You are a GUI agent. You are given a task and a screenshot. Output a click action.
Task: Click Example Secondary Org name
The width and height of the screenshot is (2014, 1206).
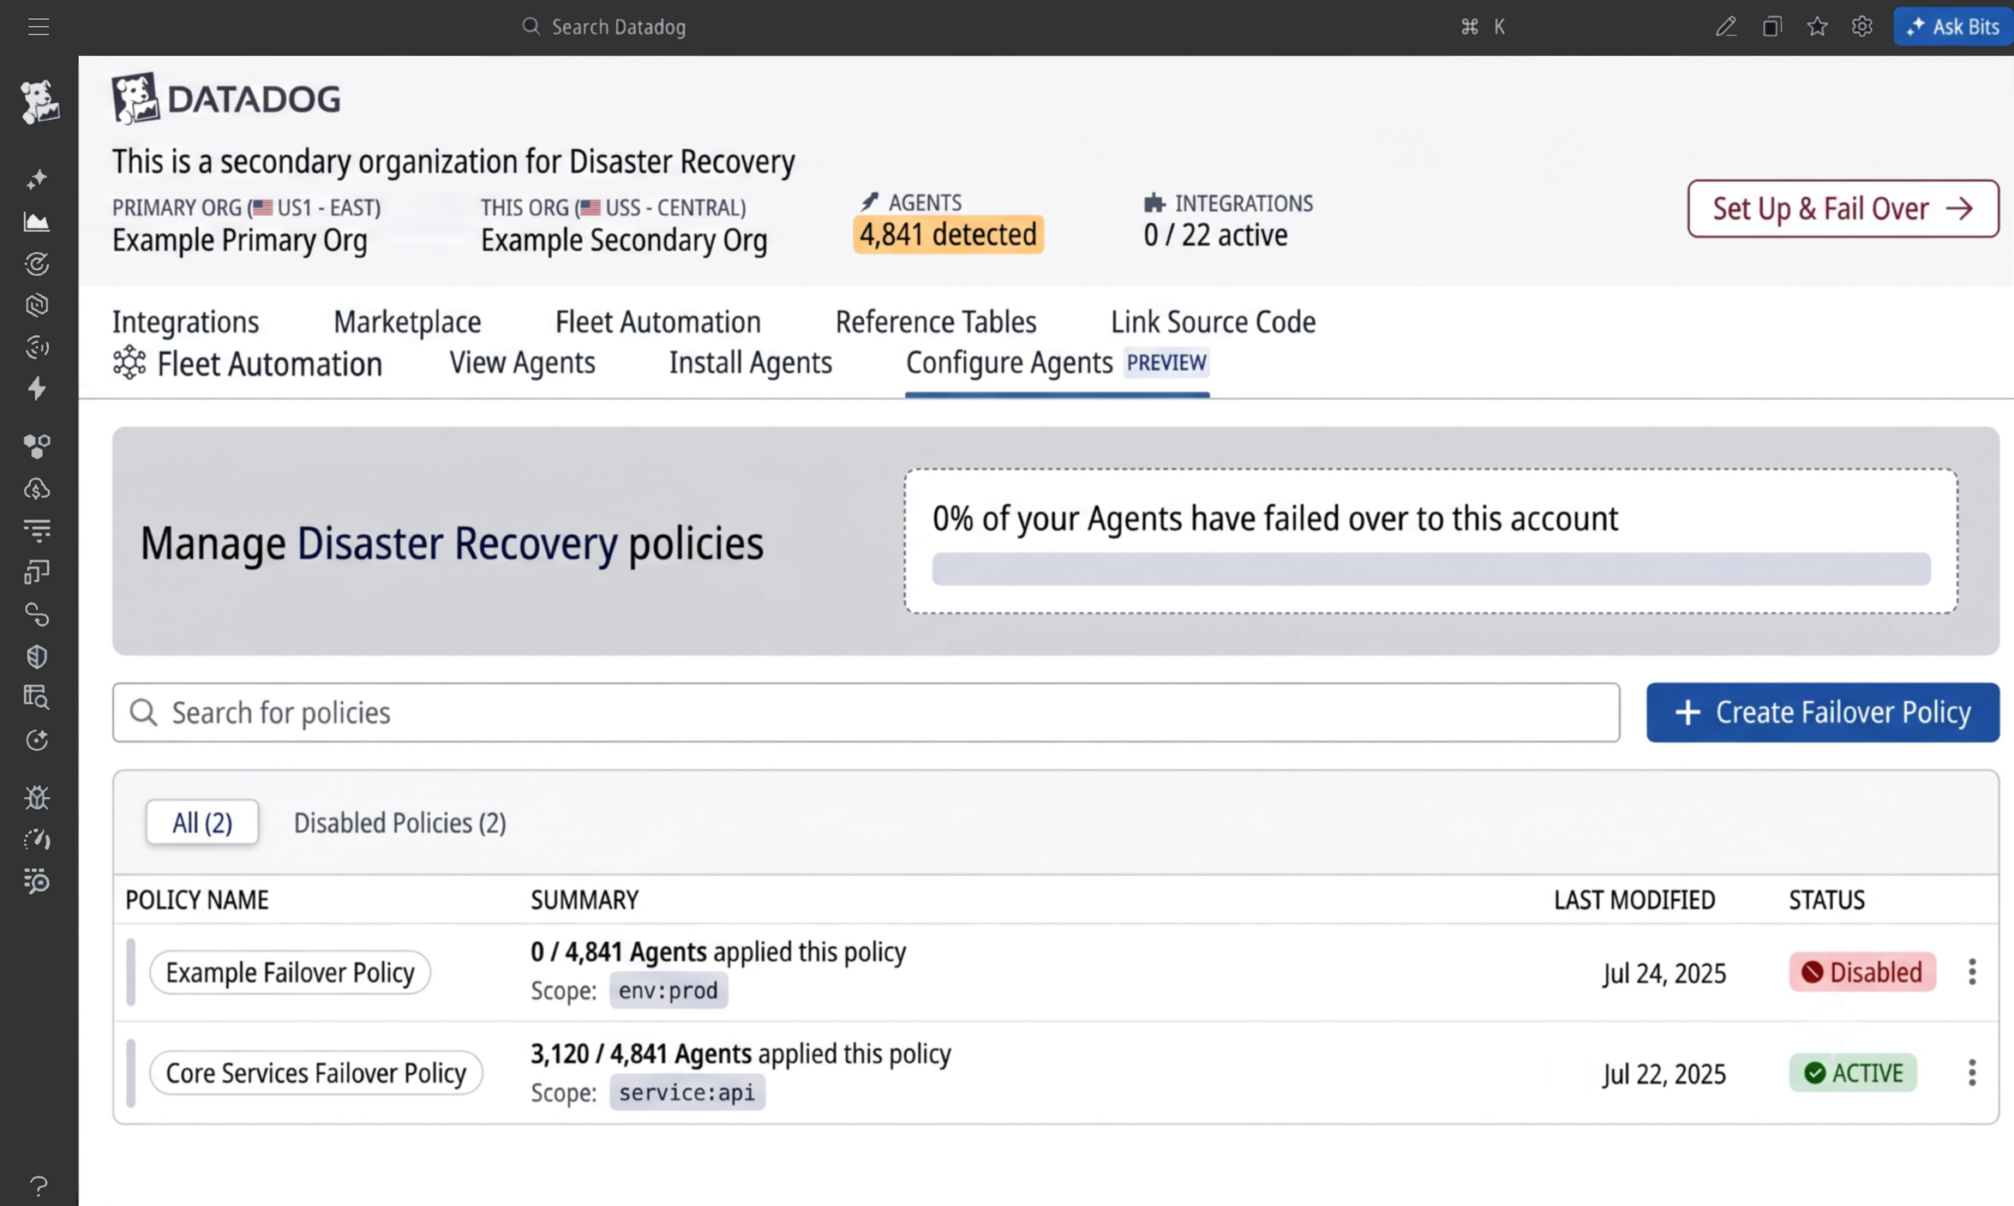tap(624, 241)
